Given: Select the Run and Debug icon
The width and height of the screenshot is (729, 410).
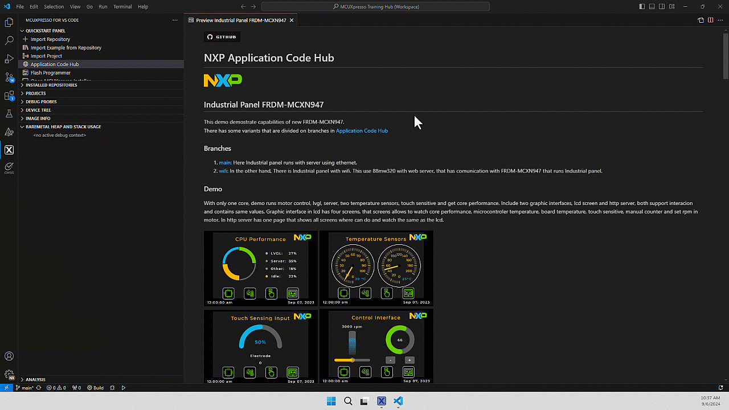Looking at the screenshot, I should point(9,59).
